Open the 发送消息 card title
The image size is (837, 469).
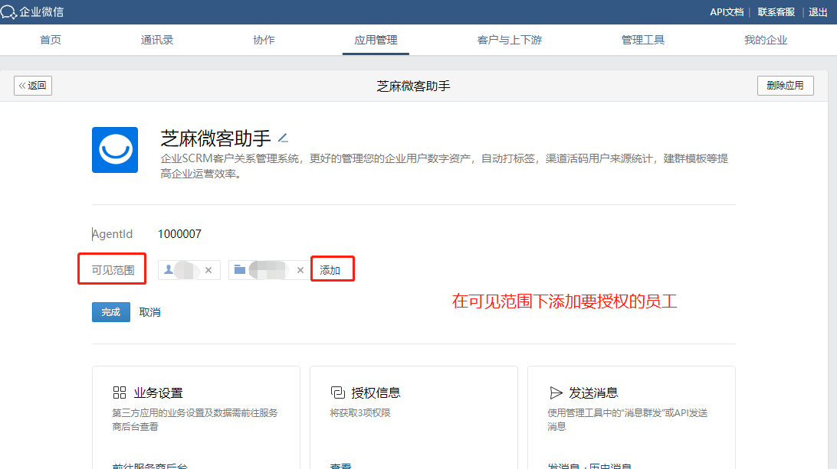pyautogui.click(x=593, y=392)
